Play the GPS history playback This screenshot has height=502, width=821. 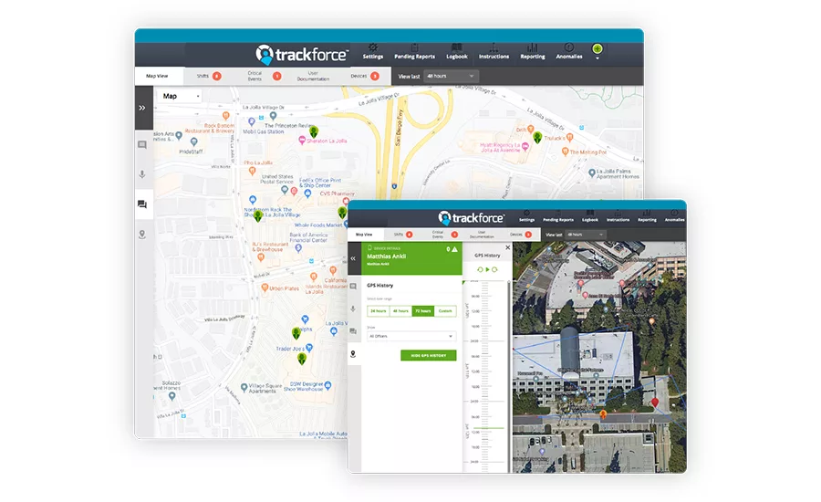487,269
